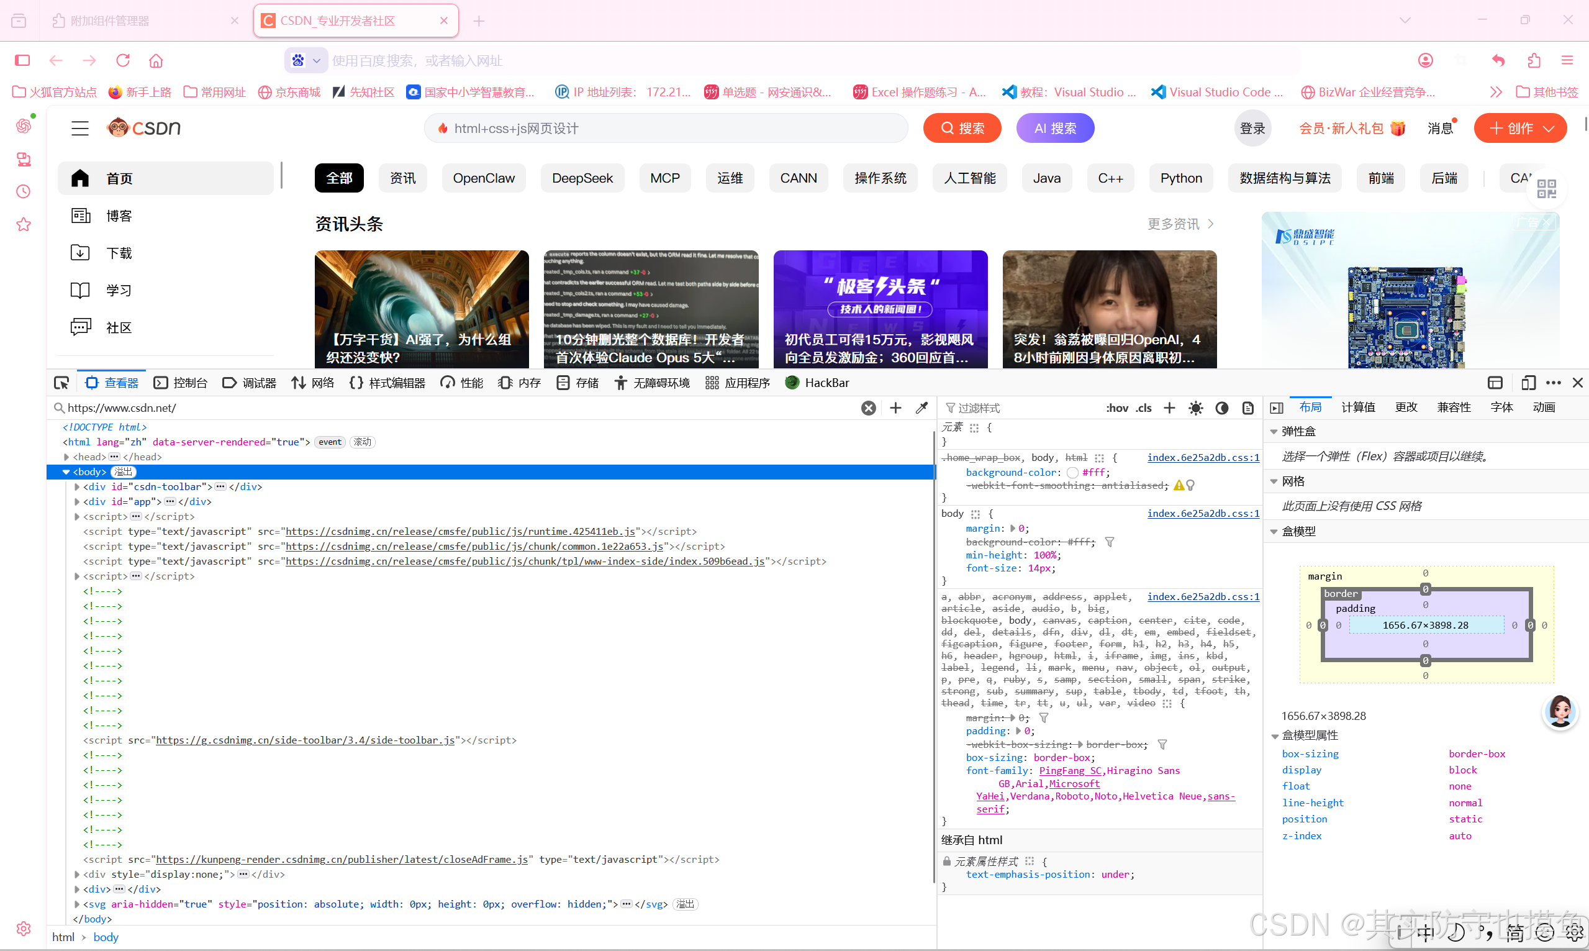Open the 调试器 debugger tab
Screen dimensions: 1589x951
click(249, 383)
